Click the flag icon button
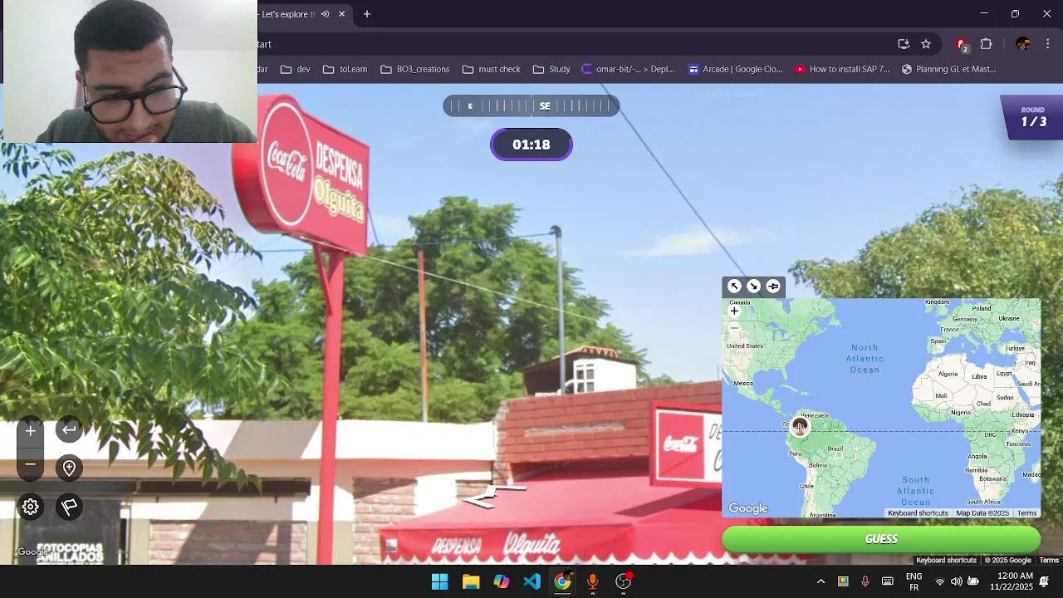The height and width of the screenshot is (598, 1063). point(70,507)
